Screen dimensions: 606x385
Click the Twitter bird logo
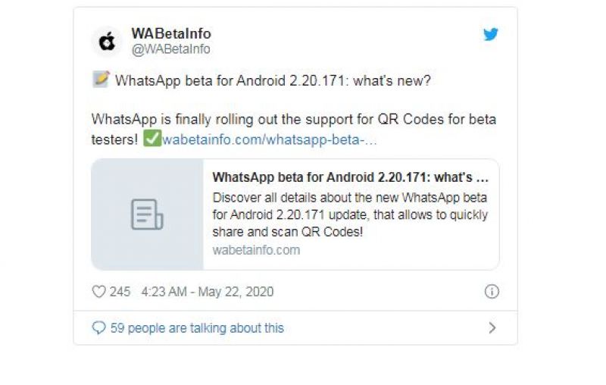491,34
